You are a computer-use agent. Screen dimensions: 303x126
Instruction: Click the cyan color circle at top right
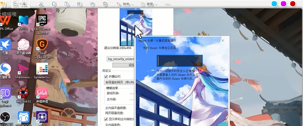274,4
